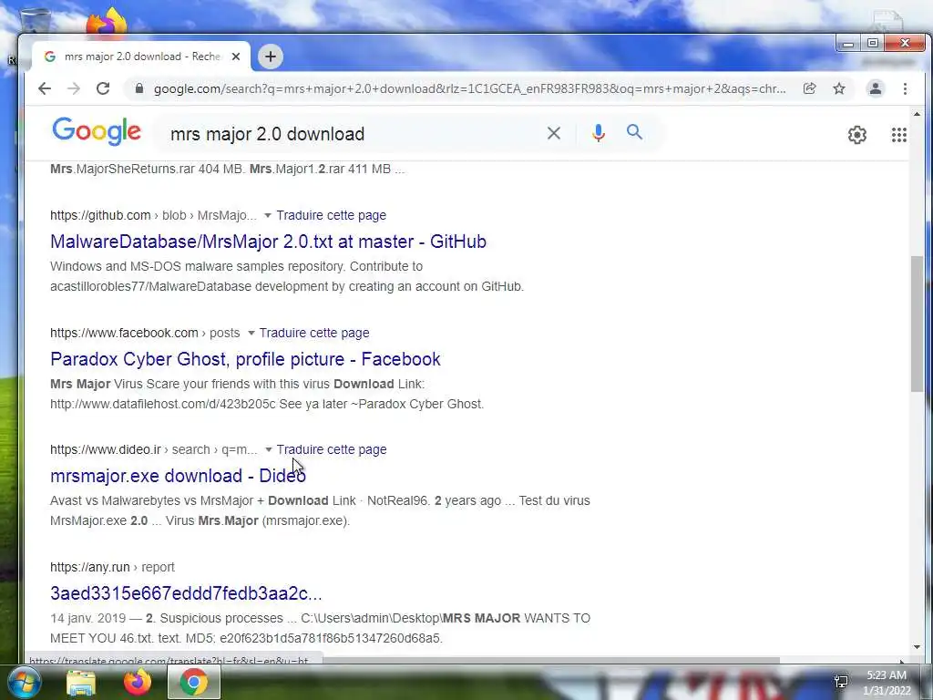Expand dropdown arrow next to github.com result
933x700 pixels.
coord(268,215)
